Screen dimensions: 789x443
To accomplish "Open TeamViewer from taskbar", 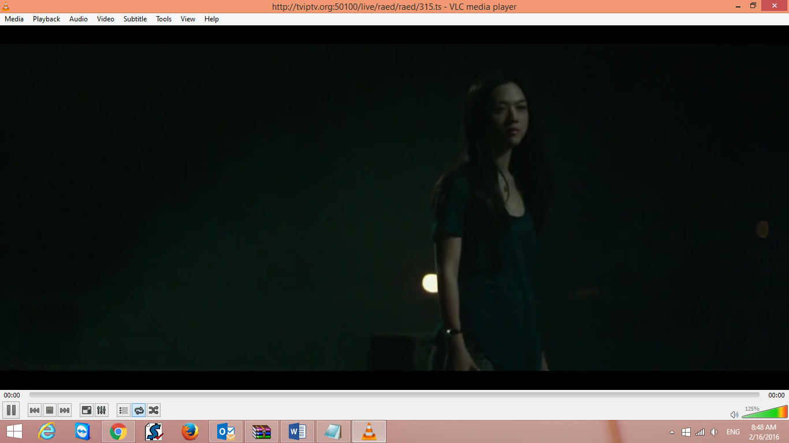I will pyautogui.click(x=83, y=431).
